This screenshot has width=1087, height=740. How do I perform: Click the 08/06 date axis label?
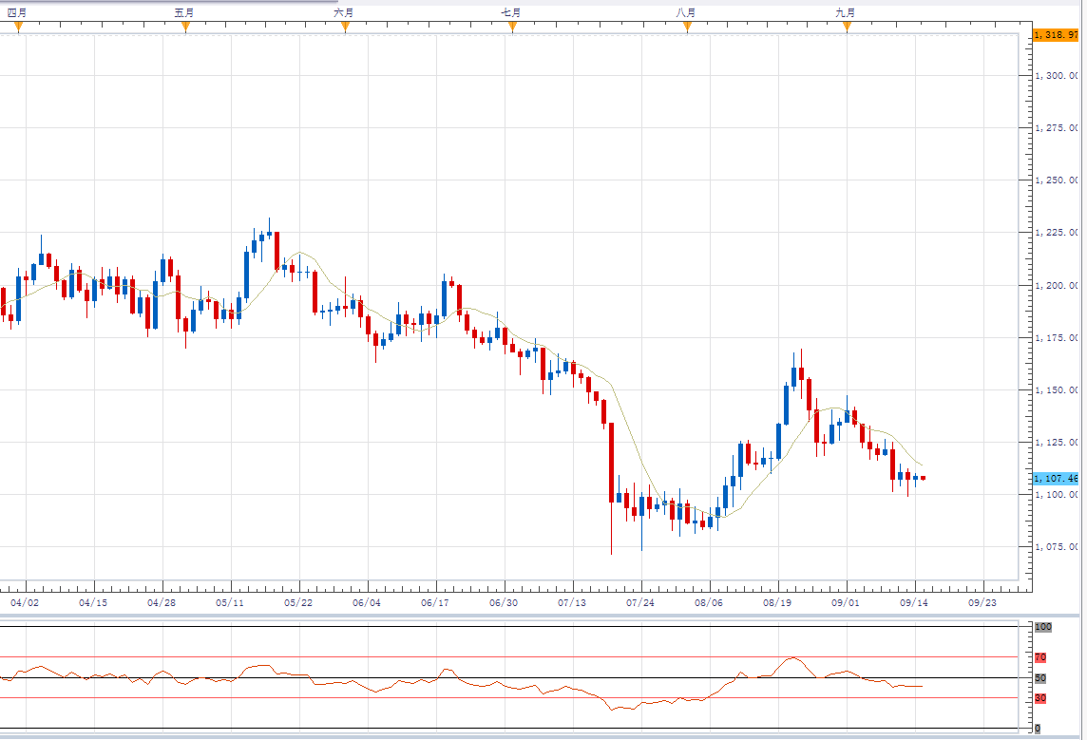tap(709, 603)
